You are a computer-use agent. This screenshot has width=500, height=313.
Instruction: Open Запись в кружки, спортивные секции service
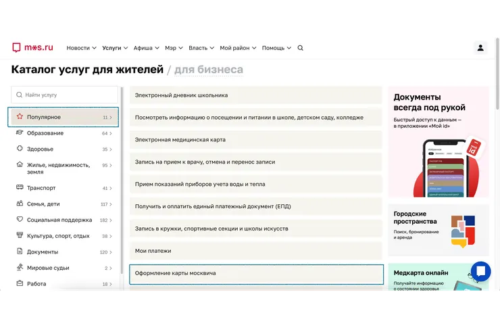pos(255,228)
